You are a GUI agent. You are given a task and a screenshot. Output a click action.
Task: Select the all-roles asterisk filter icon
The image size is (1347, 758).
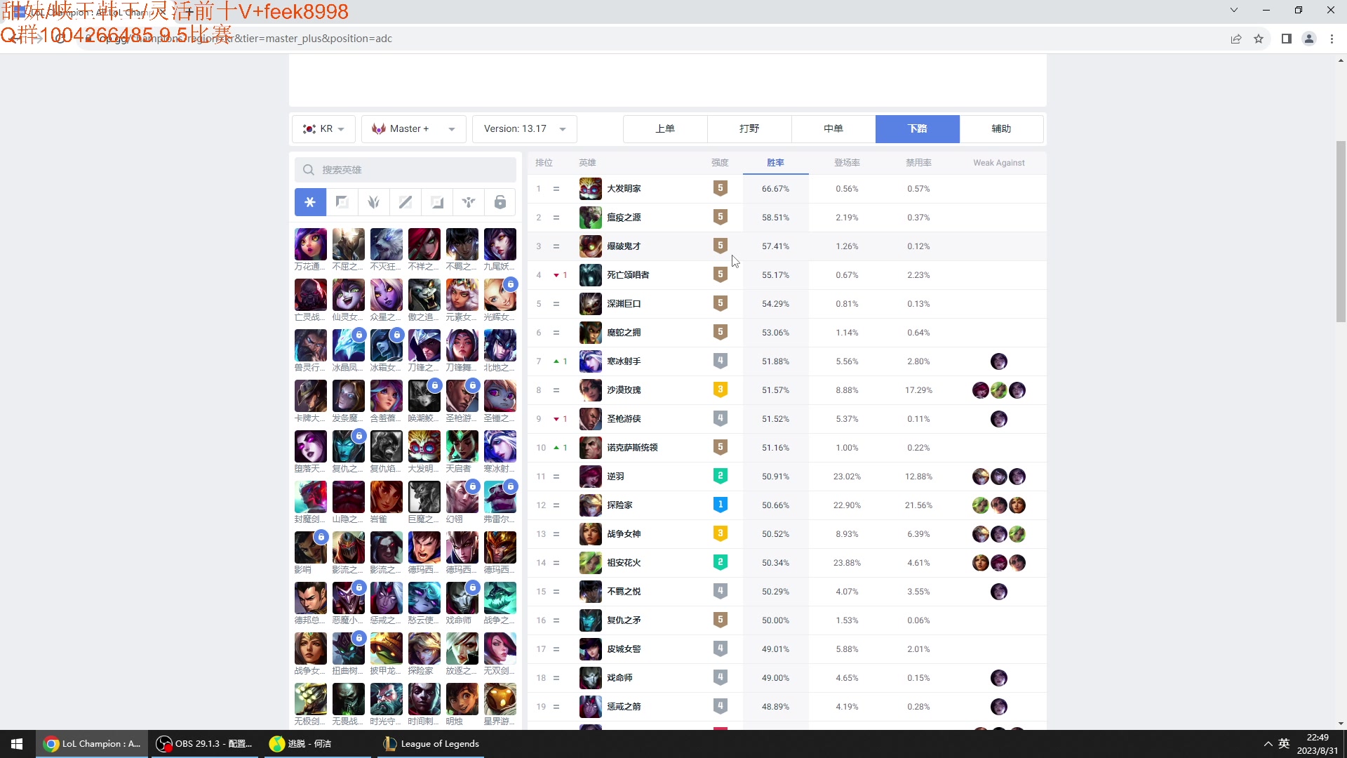coord(310,202)
